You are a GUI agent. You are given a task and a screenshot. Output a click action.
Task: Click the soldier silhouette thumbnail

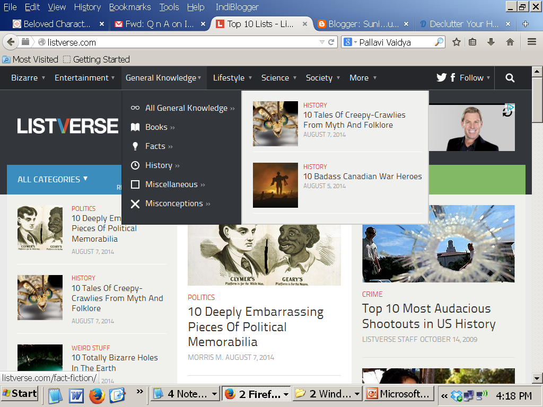click(275, 185)
